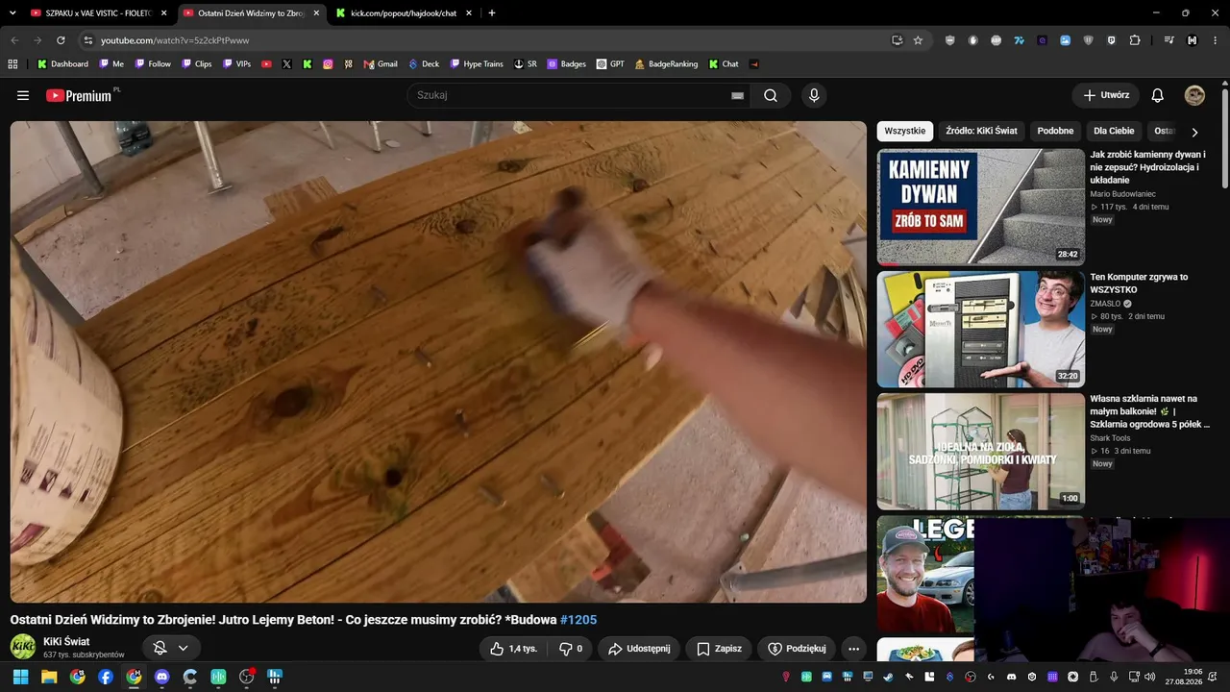Open the X (Twitter) bookmark icon
The width and height of the screenshot is (1230, 692).
pyautogui.click(x=286, y=64)
